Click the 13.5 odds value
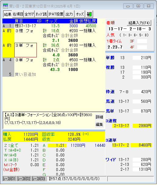Screen dimensions: 157x185 coord(55,26)
